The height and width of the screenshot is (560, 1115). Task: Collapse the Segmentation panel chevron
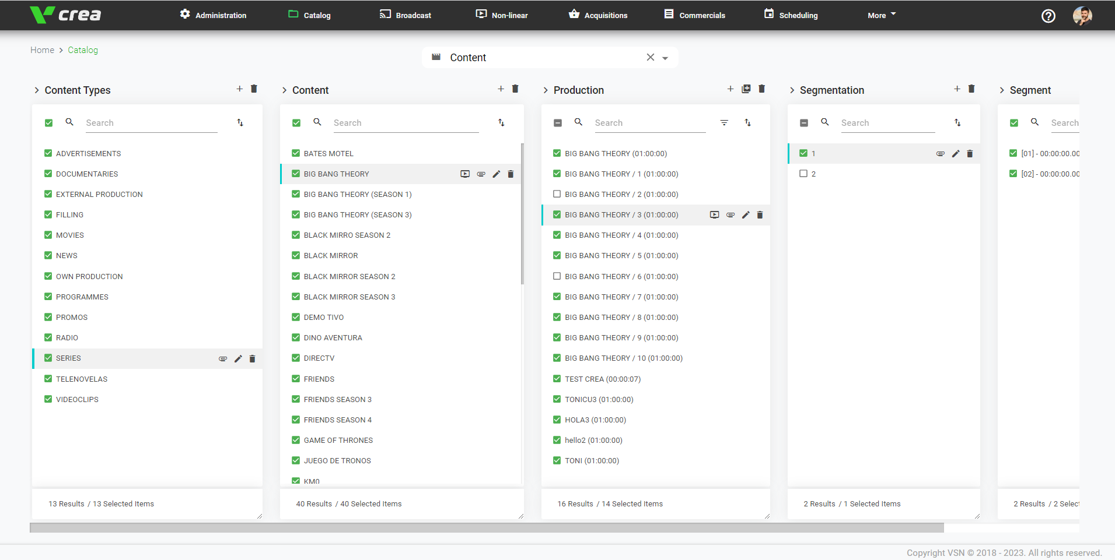792,90
